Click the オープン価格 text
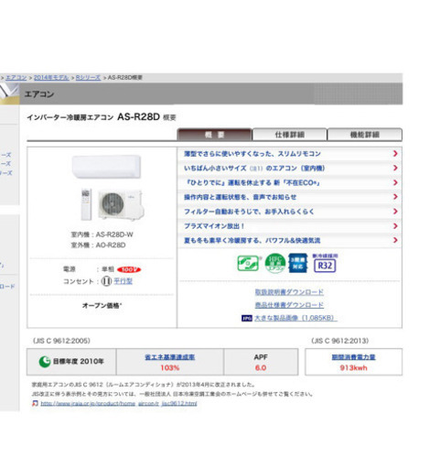 [102, 306]
